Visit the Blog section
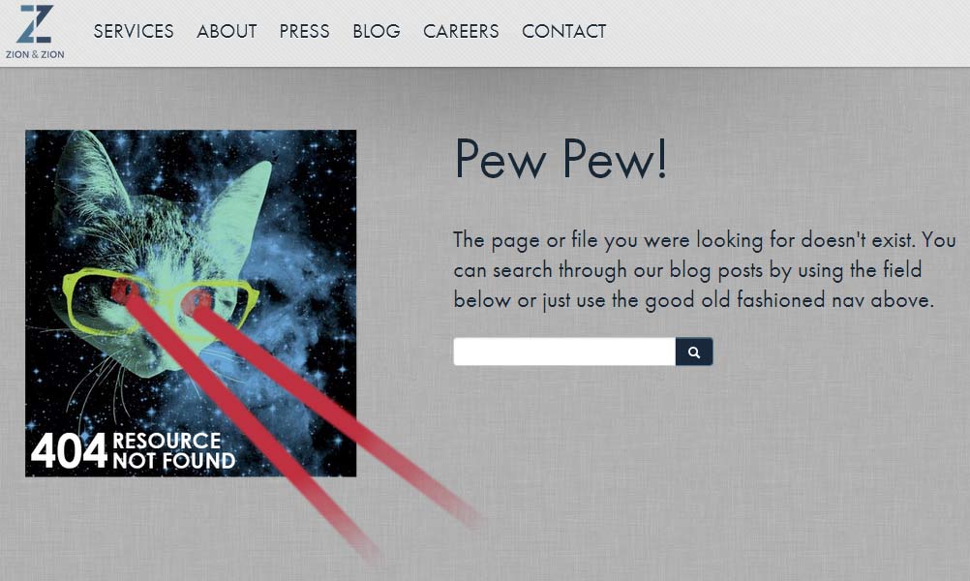Viewport: 970px width, 581px height. (377, 31)
